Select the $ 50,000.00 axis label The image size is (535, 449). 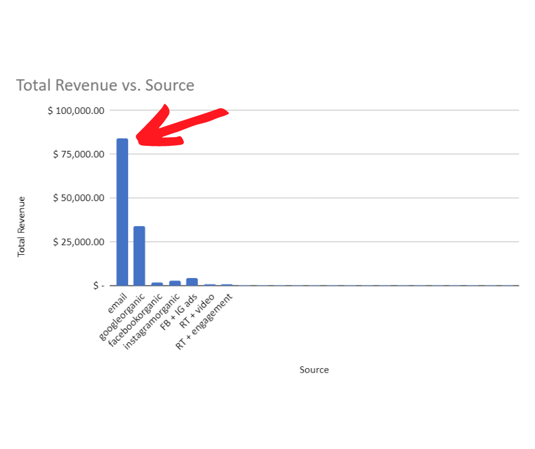(78, 198)
